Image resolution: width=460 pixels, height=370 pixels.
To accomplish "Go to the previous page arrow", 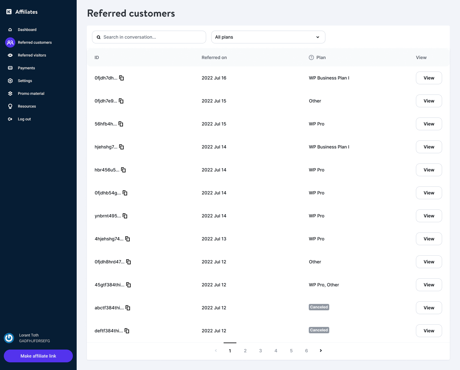I will tap(216, 351).
